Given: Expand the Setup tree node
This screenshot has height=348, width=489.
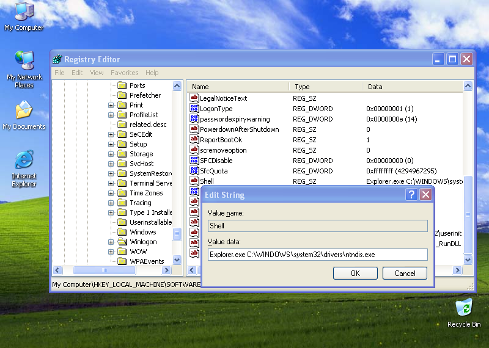Looking at the screenshot, I should point(111,144).
